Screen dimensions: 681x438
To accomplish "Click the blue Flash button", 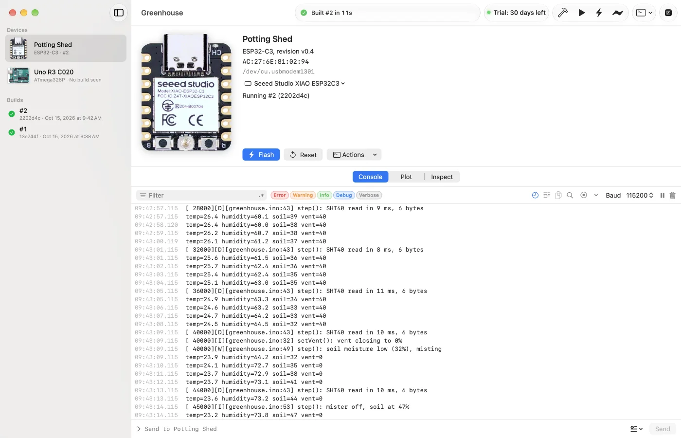I will [x=261, y=155].
